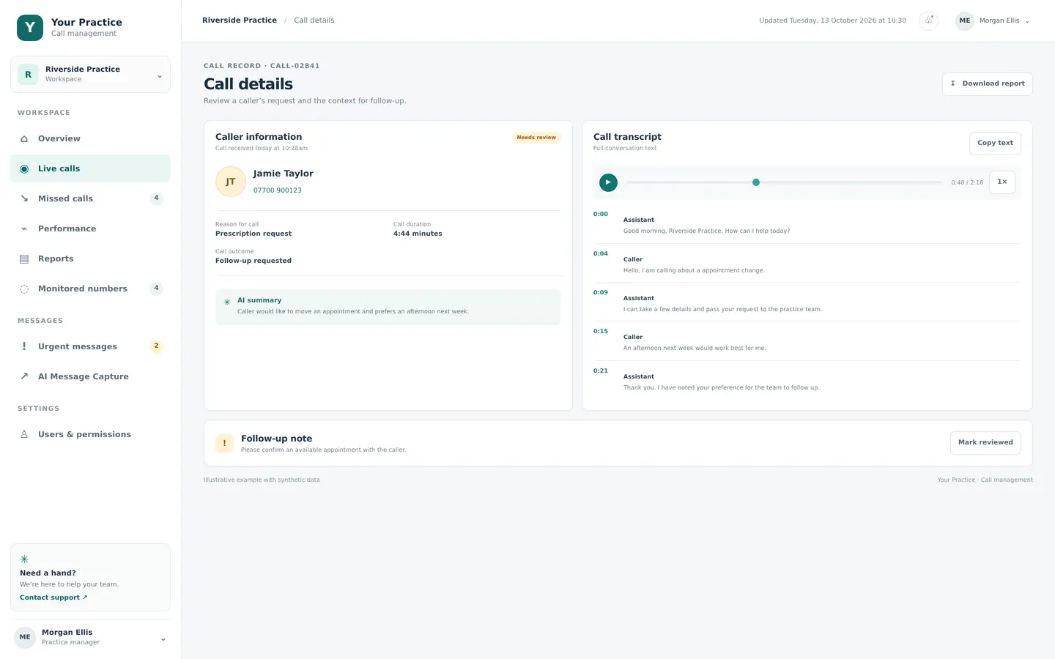
Task: Copy the transcript text
Action: (x=995, y=143)
